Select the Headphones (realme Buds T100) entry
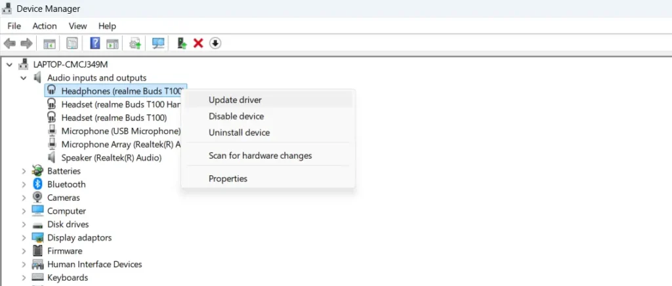The image size is (672, 286). (x=123, y=91)
